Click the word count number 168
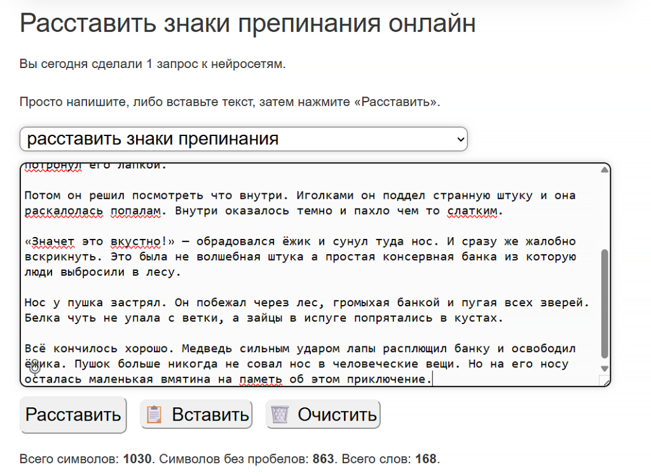The image size is (651, 476). (x=427, y=458)
